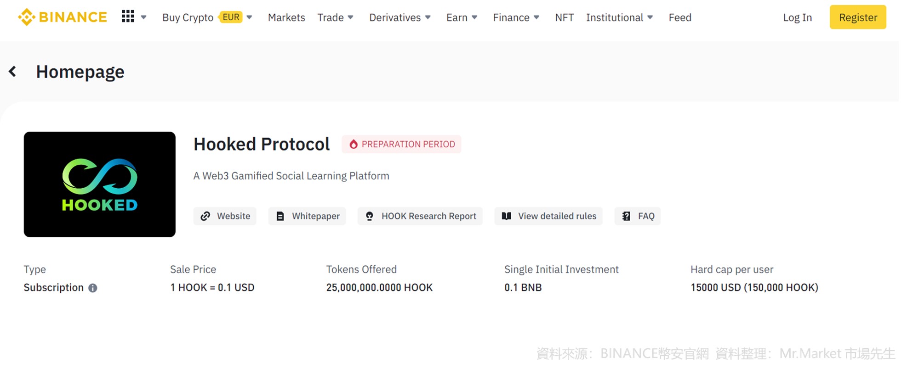Viewport: 913px width, 369px height.
Task: Click the chain-link icon beside Website
Action: point(205,216)
